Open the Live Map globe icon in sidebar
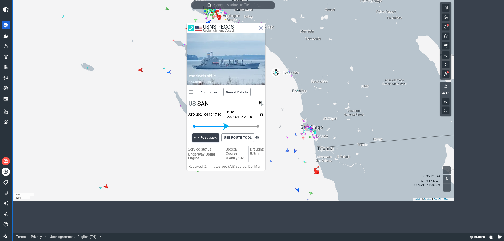The height and width of the screenshot is (241, 504). point(6,25)
